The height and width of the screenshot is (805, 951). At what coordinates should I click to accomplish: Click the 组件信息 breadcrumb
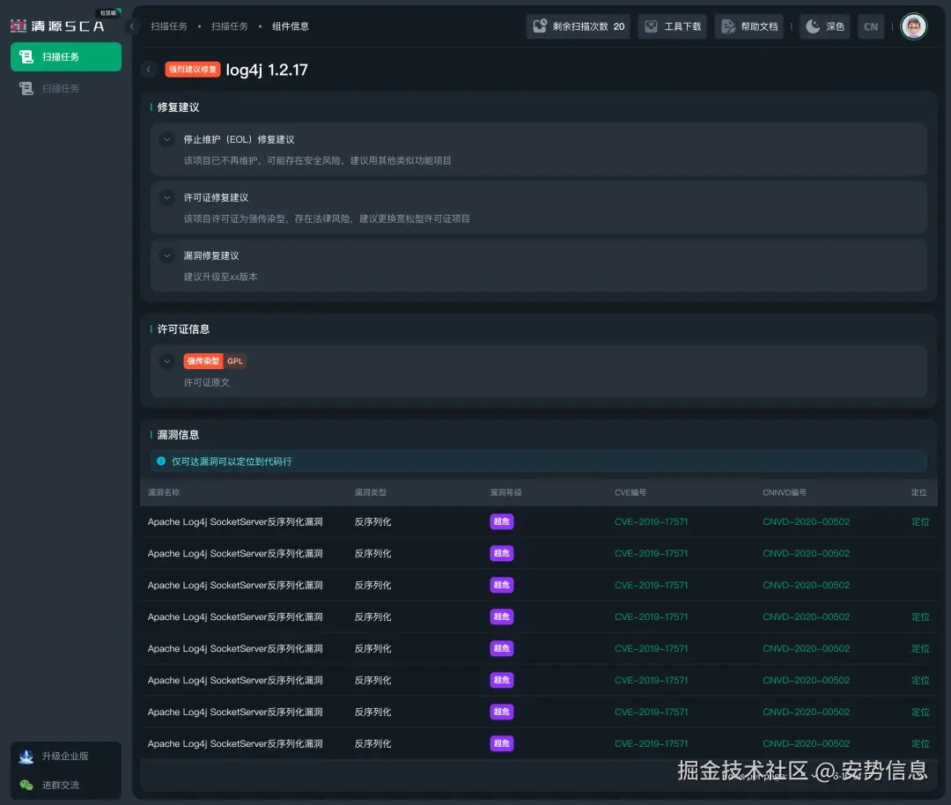(x=291, y=26)
